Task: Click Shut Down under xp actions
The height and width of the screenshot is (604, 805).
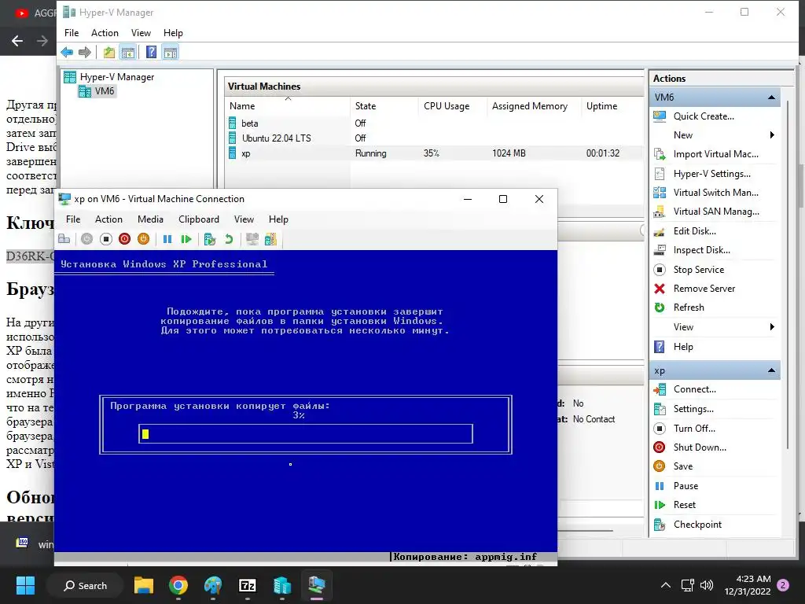Action: pyautogui.click(x=700, y=447)
